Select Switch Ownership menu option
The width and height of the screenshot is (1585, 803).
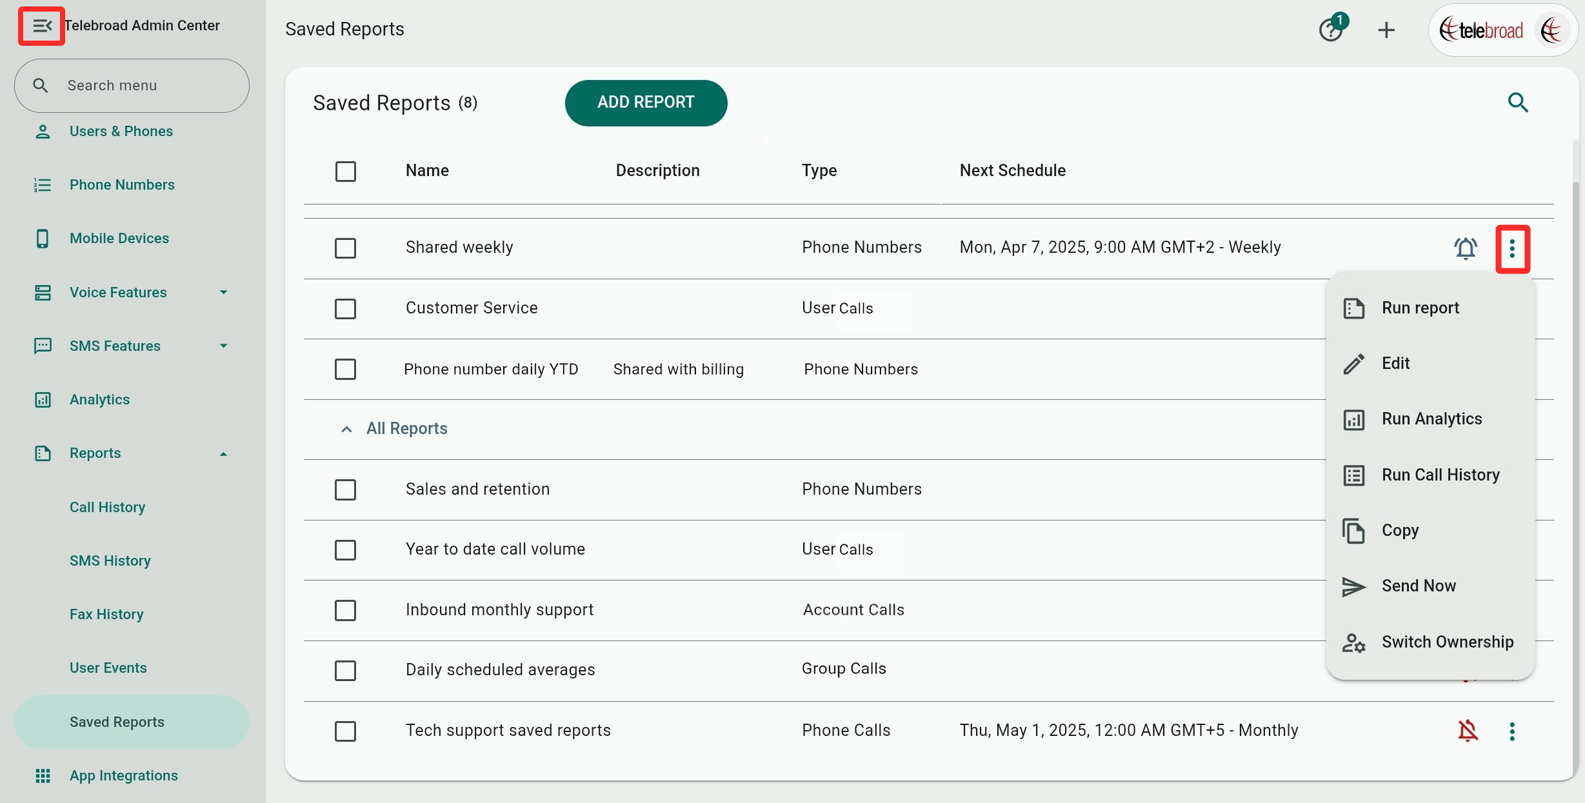[1446, 642]
